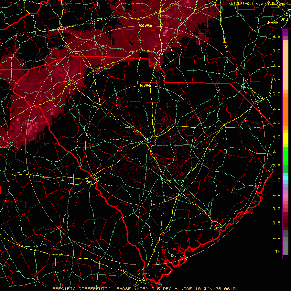
Task: Click the 0.2 value on the color scale
Action: click(276, 209)
